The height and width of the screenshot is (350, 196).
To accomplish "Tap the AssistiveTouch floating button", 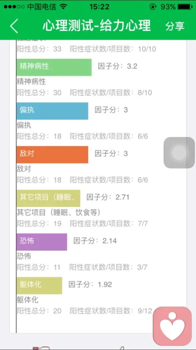I will point(179,153).
